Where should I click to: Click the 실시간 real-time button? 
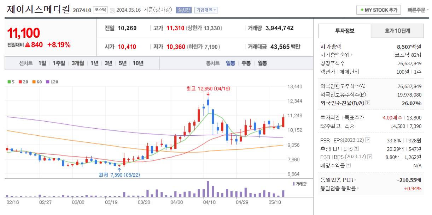(x=184, y=10)
